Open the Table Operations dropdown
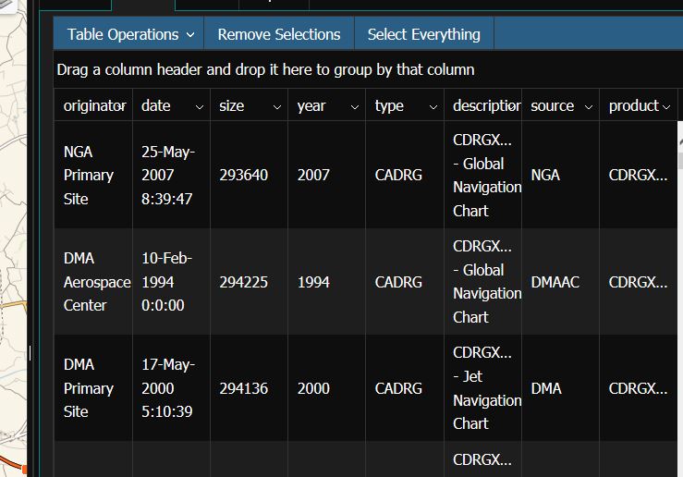Viewport: 683px width, 477px height. tap(128, 34)
